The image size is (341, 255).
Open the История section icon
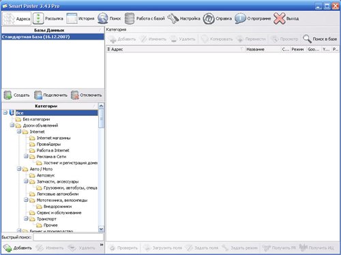point(72,18)
